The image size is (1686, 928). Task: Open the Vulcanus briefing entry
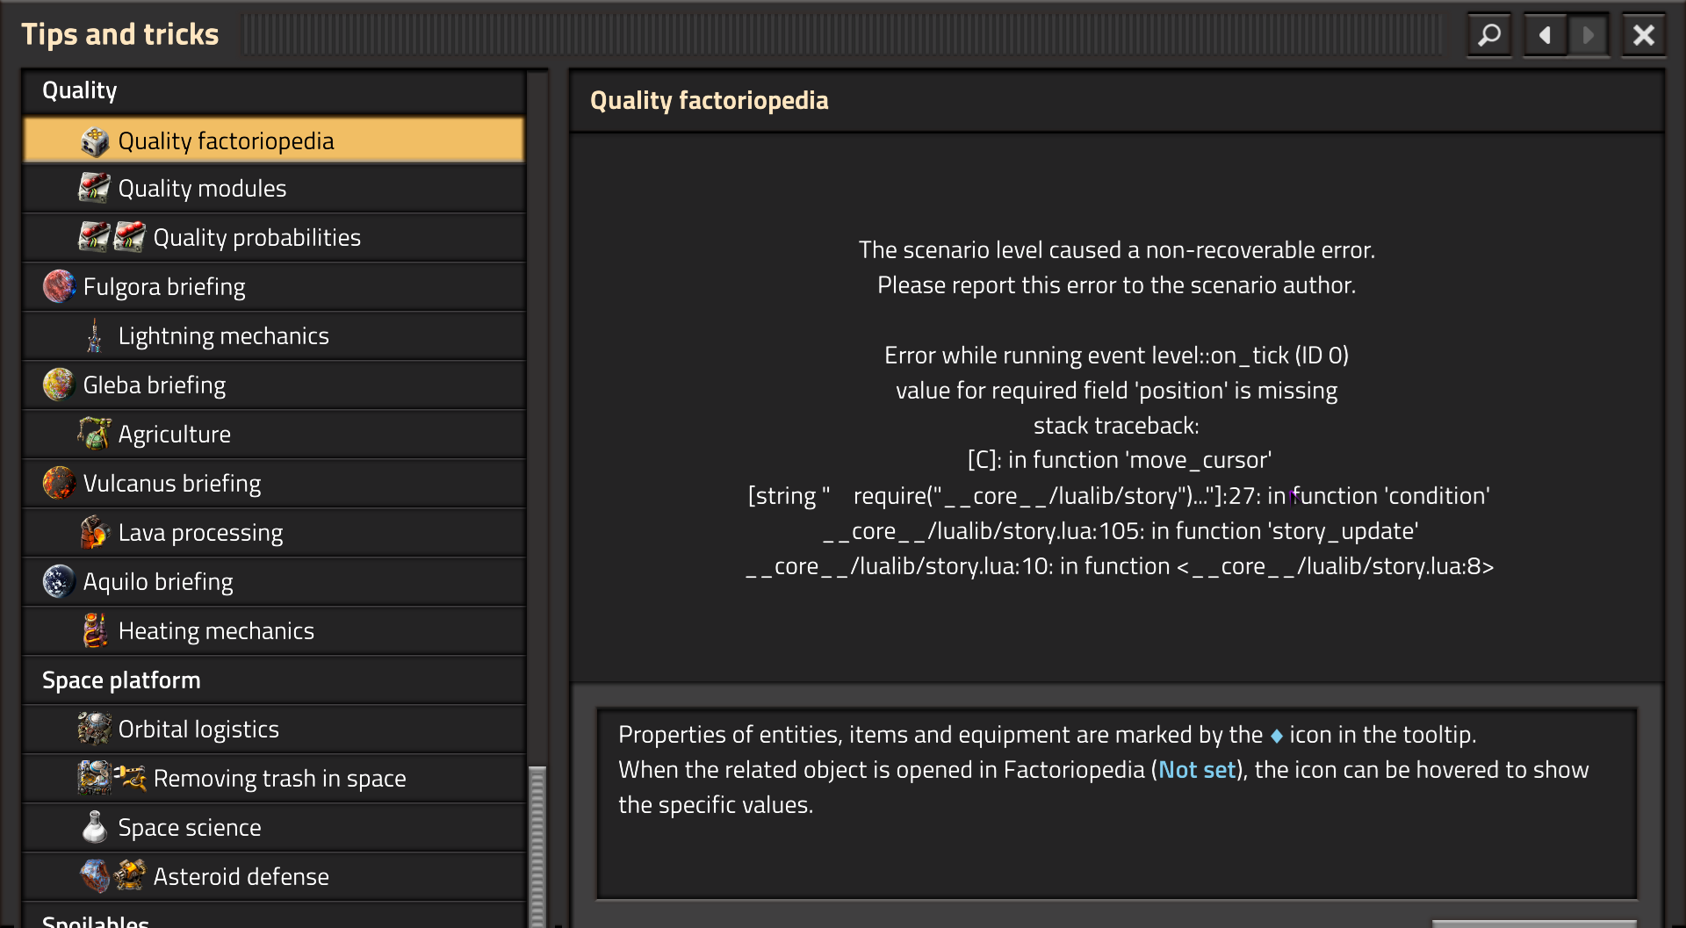point(274,483)
